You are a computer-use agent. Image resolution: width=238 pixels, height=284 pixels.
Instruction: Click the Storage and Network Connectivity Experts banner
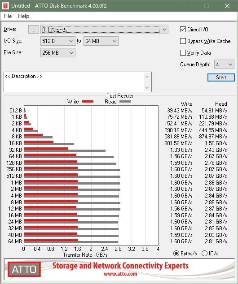click(x=120, y=266)
